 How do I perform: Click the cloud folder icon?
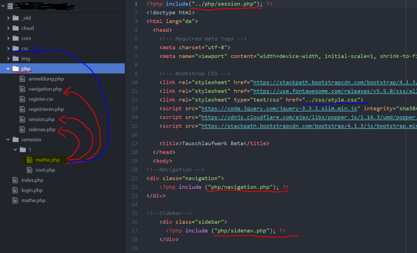15,28
